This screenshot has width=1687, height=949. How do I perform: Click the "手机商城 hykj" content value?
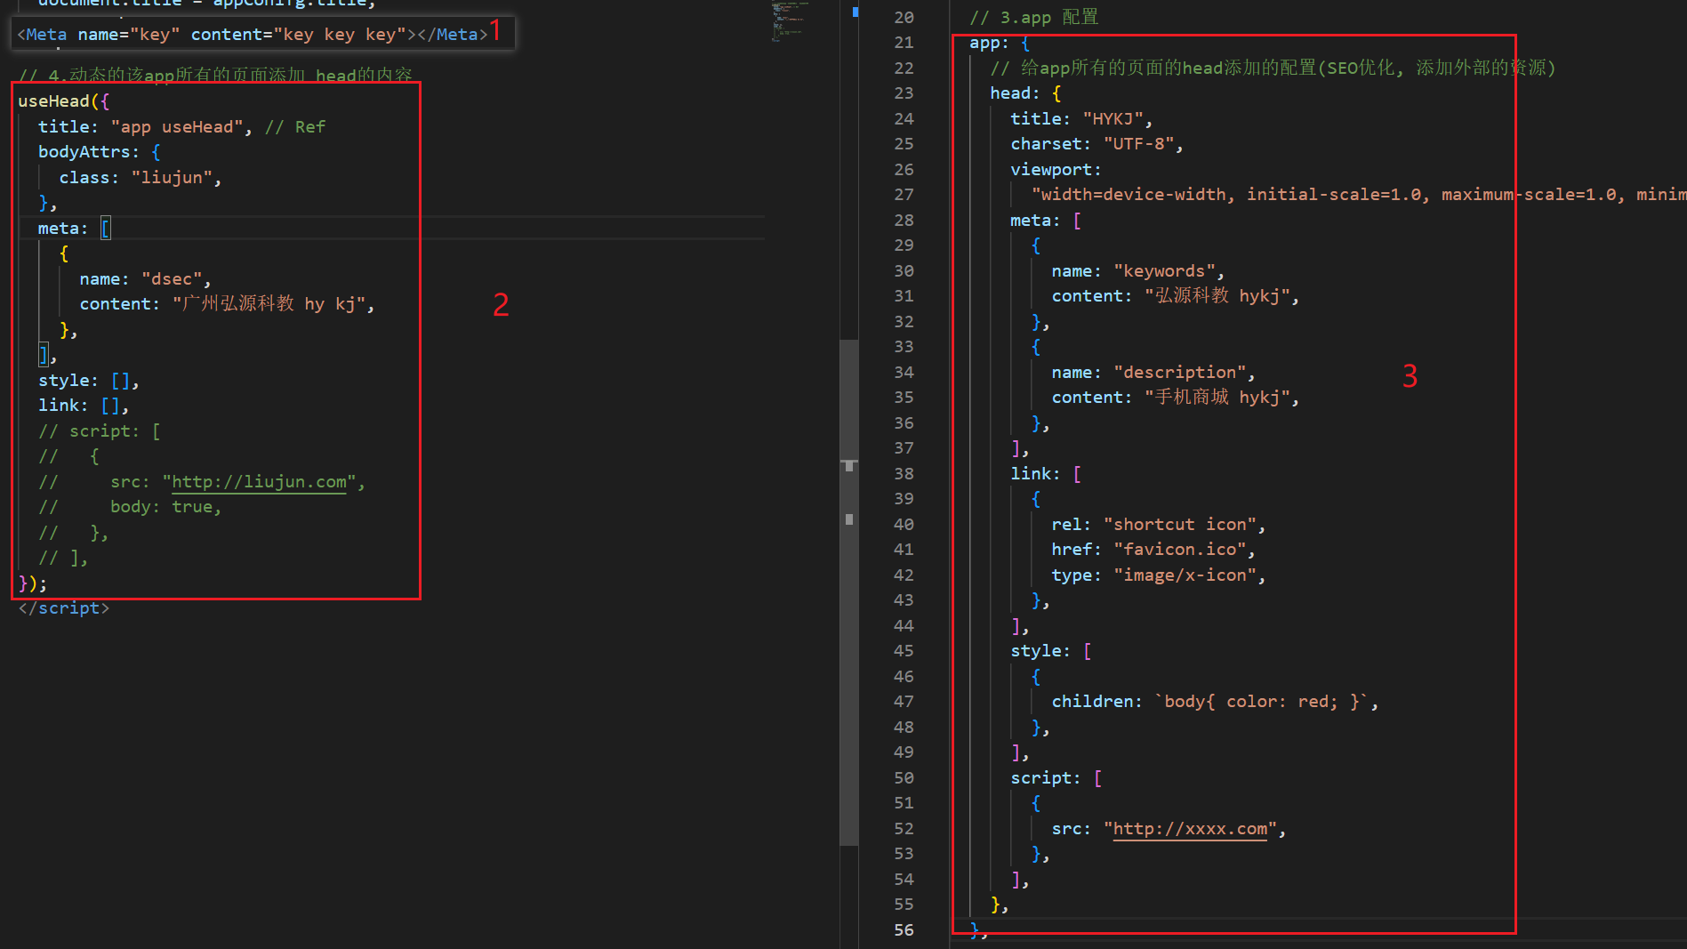point(1217,398)
